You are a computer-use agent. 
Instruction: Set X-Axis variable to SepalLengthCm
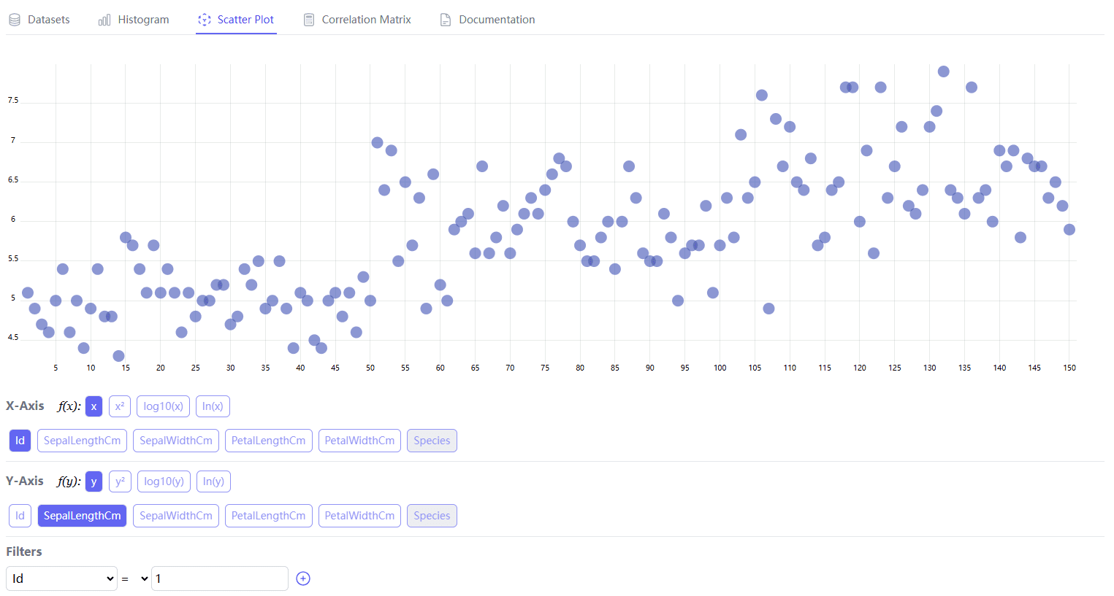tap(82, 441)
